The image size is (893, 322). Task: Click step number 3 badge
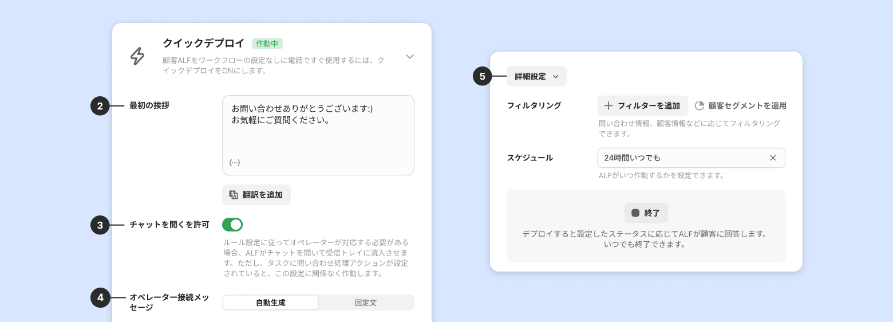[x=100, y=225]
